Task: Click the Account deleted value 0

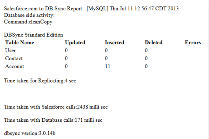Action: [146, 67]
